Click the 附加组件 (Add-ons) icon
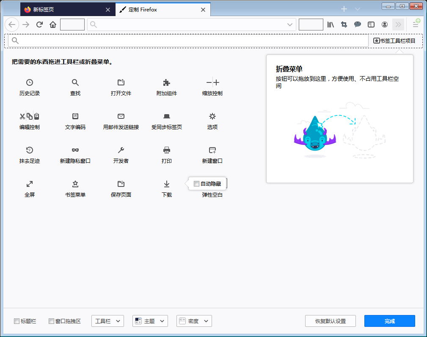The image size is (427, 337). pyautogui.click(x=166, y=82)
